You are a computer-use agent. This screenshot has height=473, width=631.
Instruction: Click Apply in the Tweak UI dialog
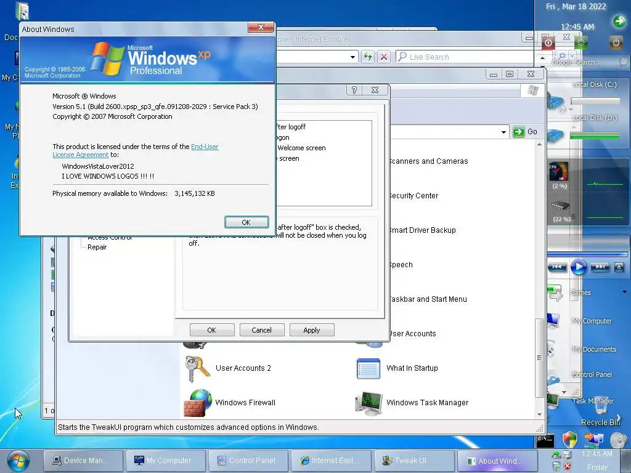coord(311,330)
